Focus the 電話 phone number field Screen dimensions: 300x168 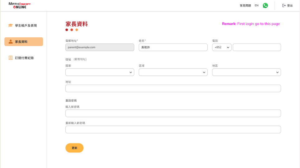click(256, 47)
